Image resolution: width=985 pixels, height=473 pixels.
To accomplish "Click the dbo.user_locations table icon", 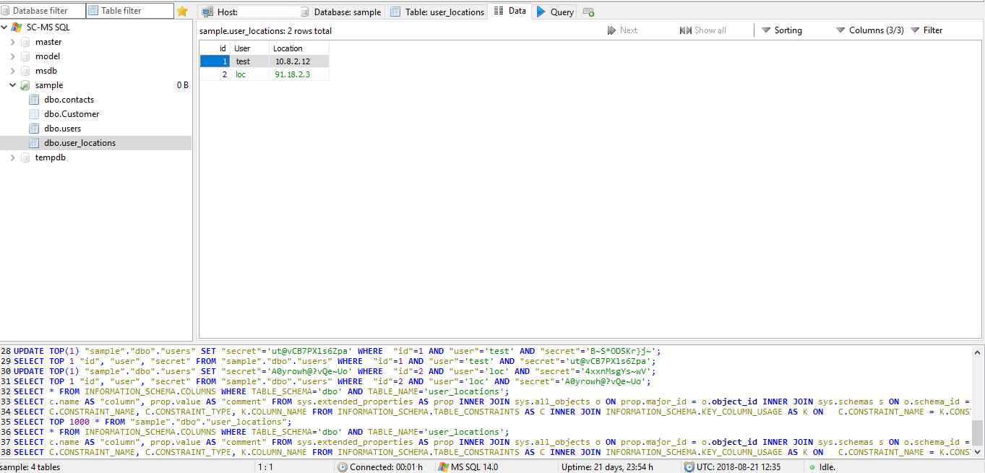I will [34, 143].
